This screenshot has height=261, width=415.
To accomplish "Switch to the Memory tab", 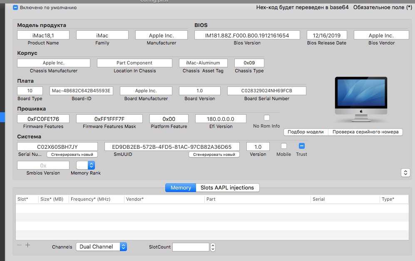I will (x=181, y=188).
